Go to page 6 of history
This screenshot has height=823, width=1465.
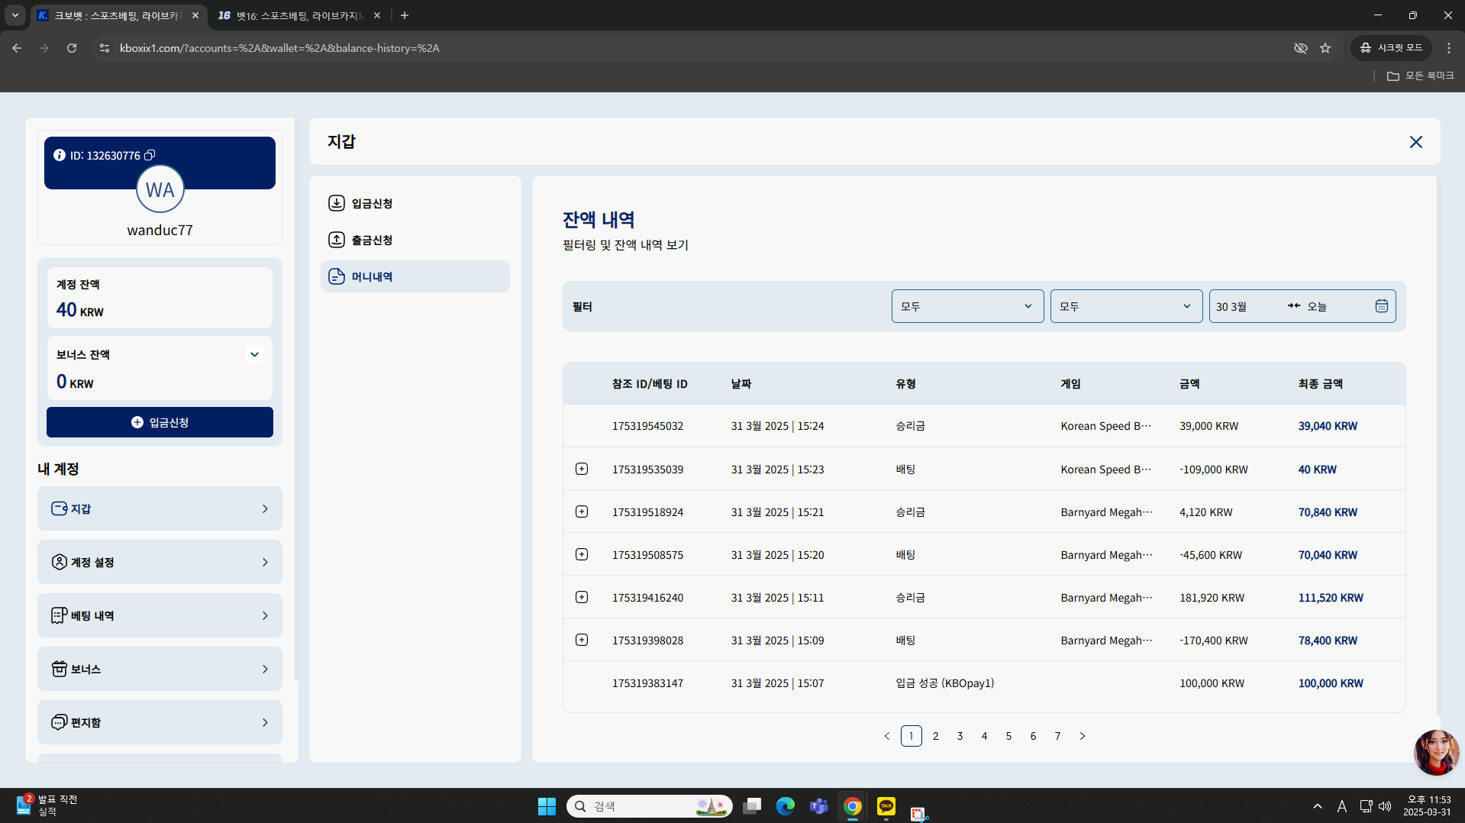(x=1033, y=736)
